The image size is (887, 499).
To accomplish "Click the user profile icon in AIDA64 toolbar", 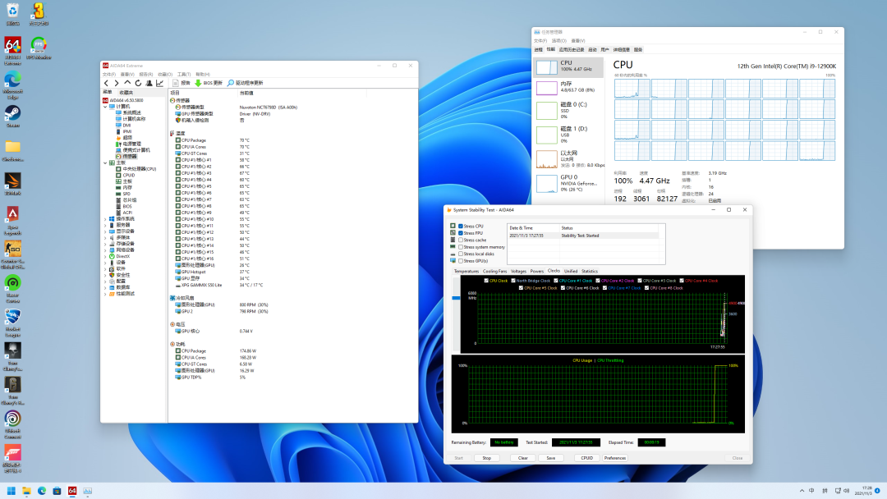I will (x=149, y=83).
